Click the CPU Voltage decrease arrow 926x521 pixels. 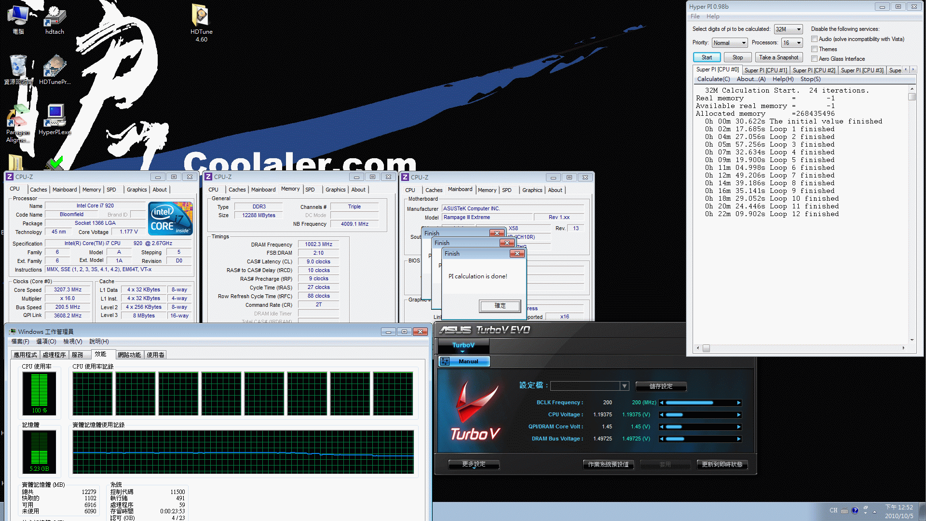662,415
